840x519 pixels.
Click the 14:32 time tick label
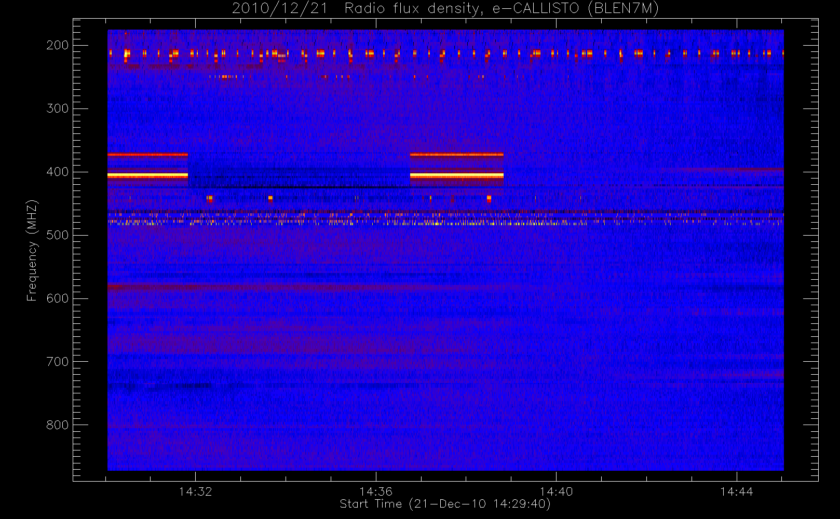coord(195,491)
